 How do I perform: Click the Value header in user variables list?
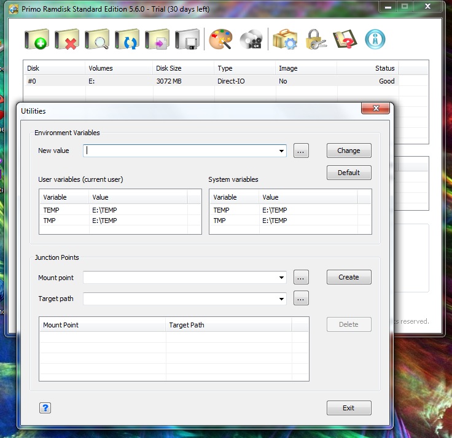138,197
